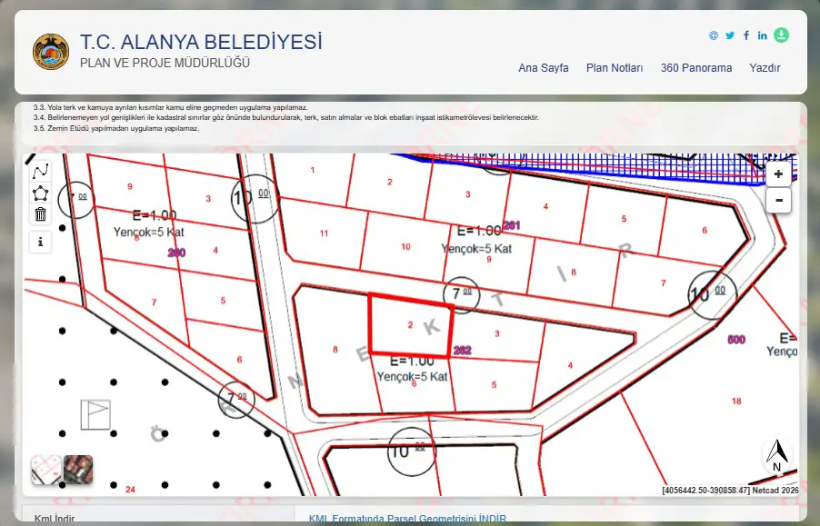Click the Netcad 2026 coordinate readout
Screen dimensions: 820x526
730,491
